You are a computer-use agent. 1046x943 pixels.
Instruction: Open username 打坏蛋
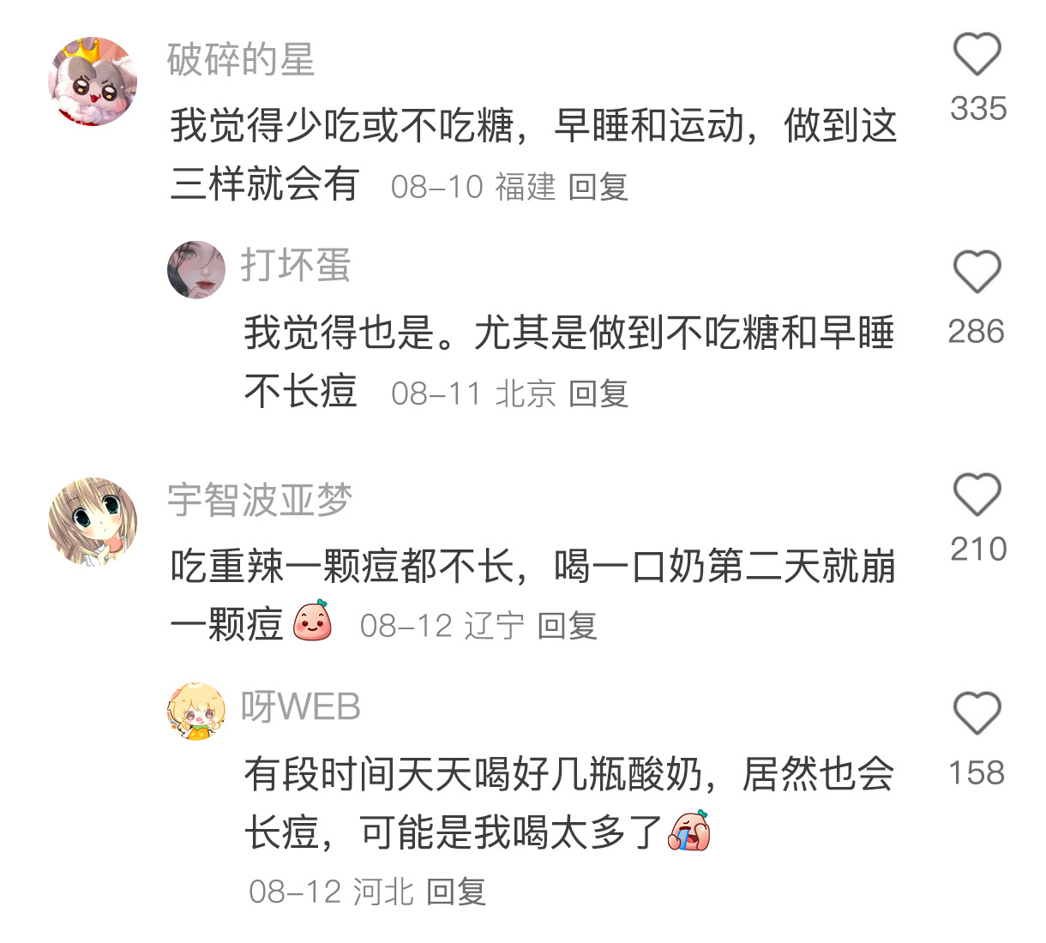[x=296, y=265]
